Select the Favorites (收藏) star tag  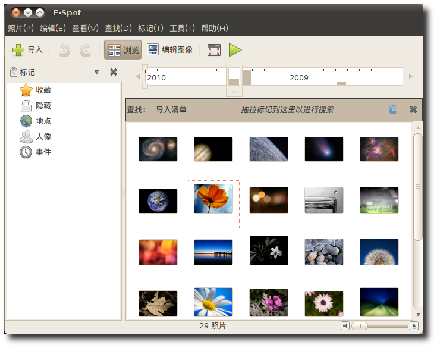pos(36,90)
